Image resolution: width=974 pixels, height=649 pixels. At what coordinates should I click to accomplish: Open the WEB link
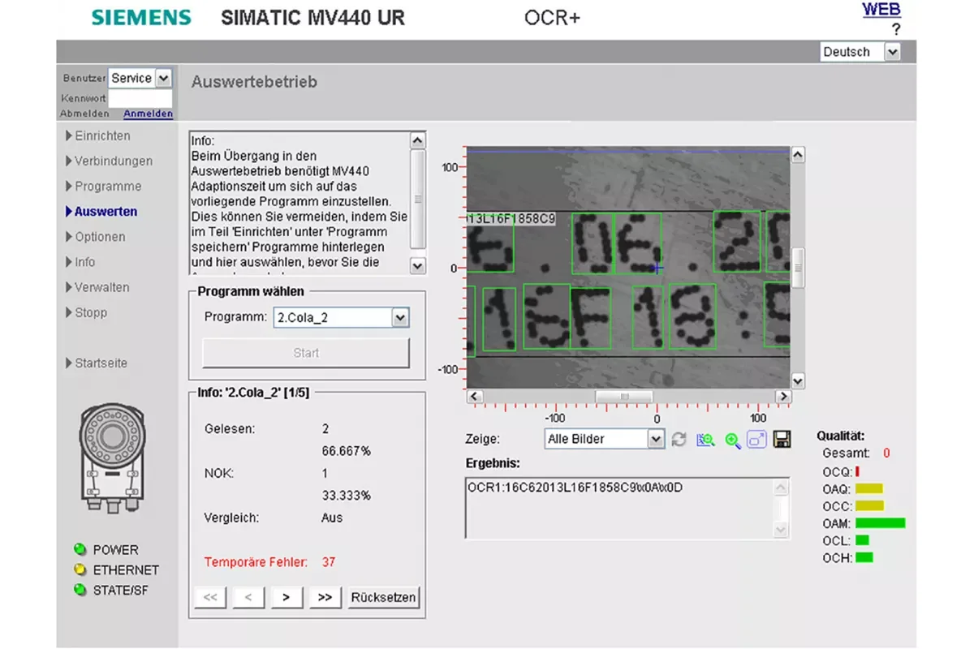click(881, 10)
